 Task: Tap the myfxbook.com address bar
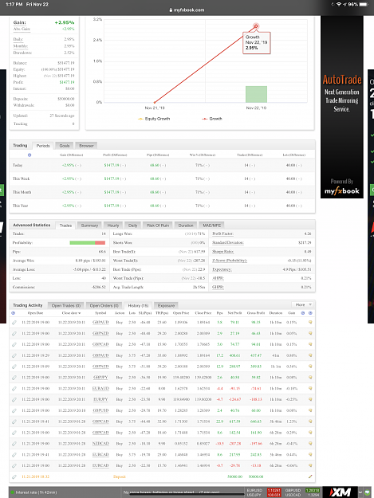[187, 10]
